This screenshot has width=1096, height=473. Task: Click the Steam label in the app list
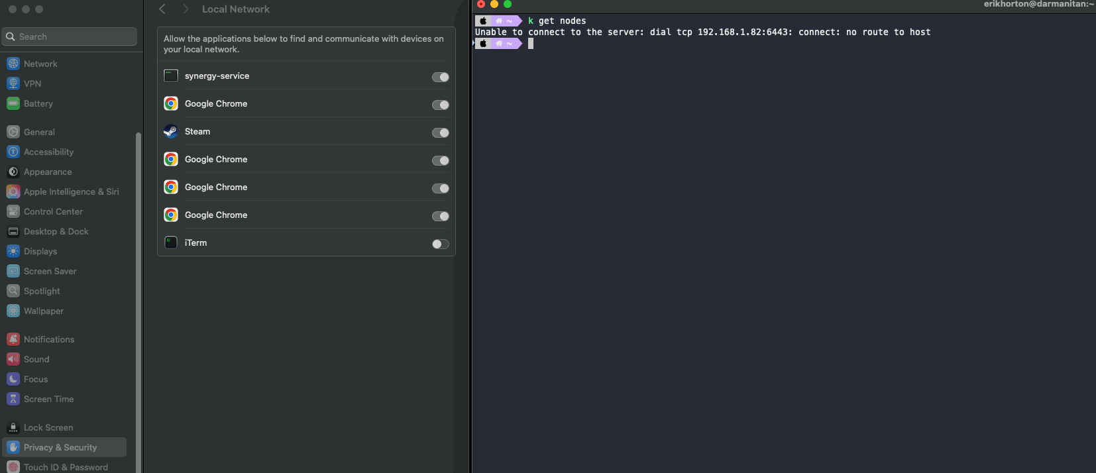coord(197,131)
